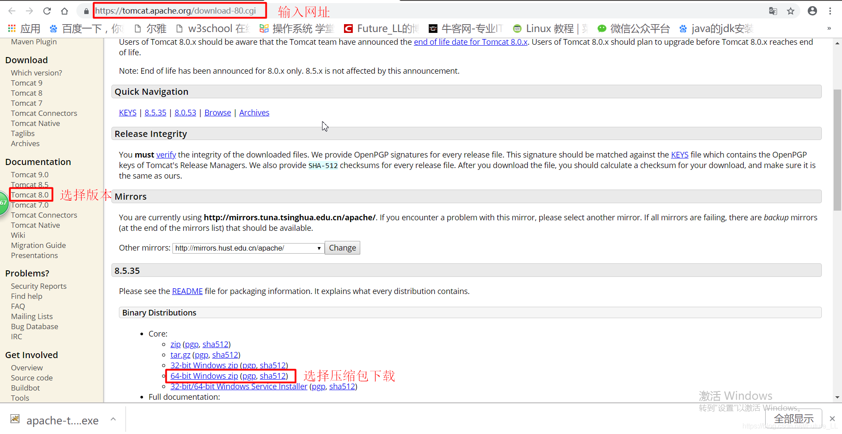The height and width of the screenshot is (434, 842).
Task: Show more bookmarks with the chevron
Action: point(829,29)
